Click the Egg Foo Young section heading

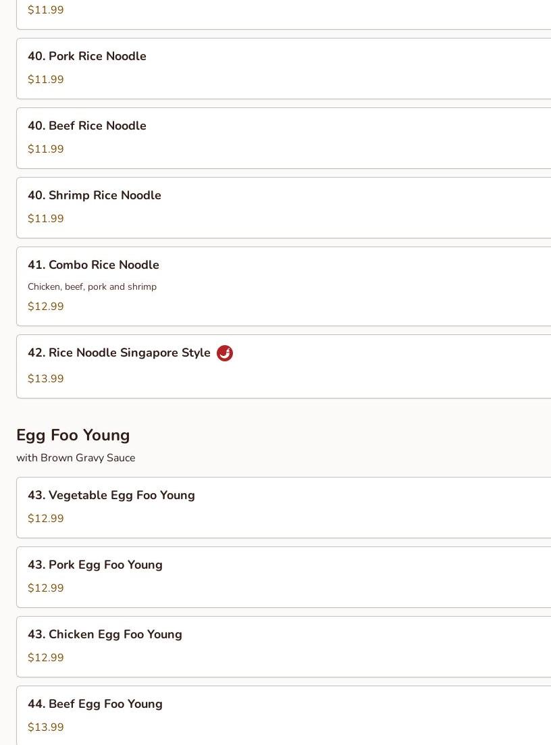pyautogui.click(x=73, y=435)
